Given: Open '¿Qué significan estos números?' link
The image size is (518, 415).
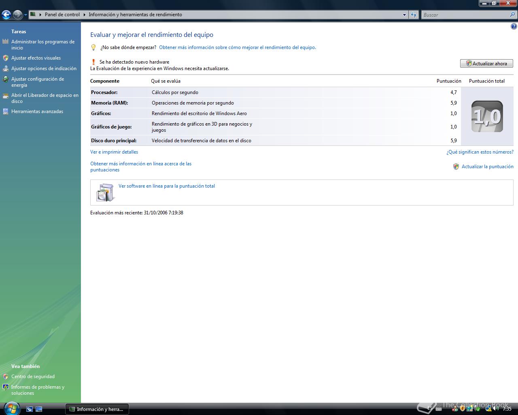Looking at the screenshot, I should pyautogui.click(x=480, y=152).
